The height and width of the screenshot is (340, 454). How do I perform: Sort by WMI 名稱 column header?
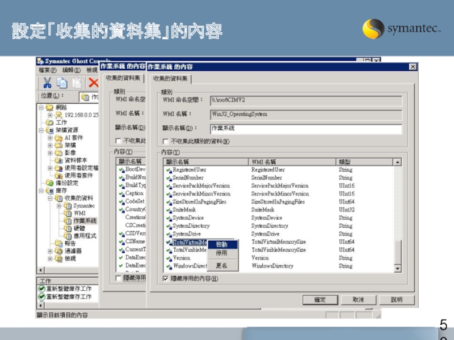click(292, 162)
